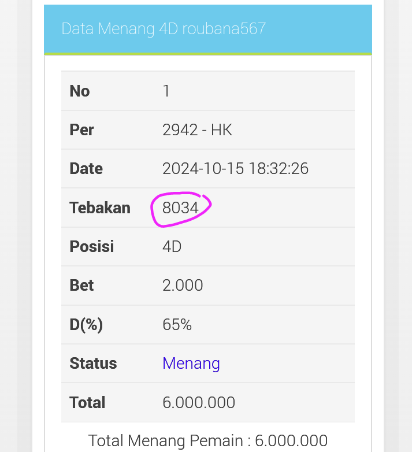412x452 pixels.
Task: Click the Total Menang Pemain summary text
Action: point(208,441)
